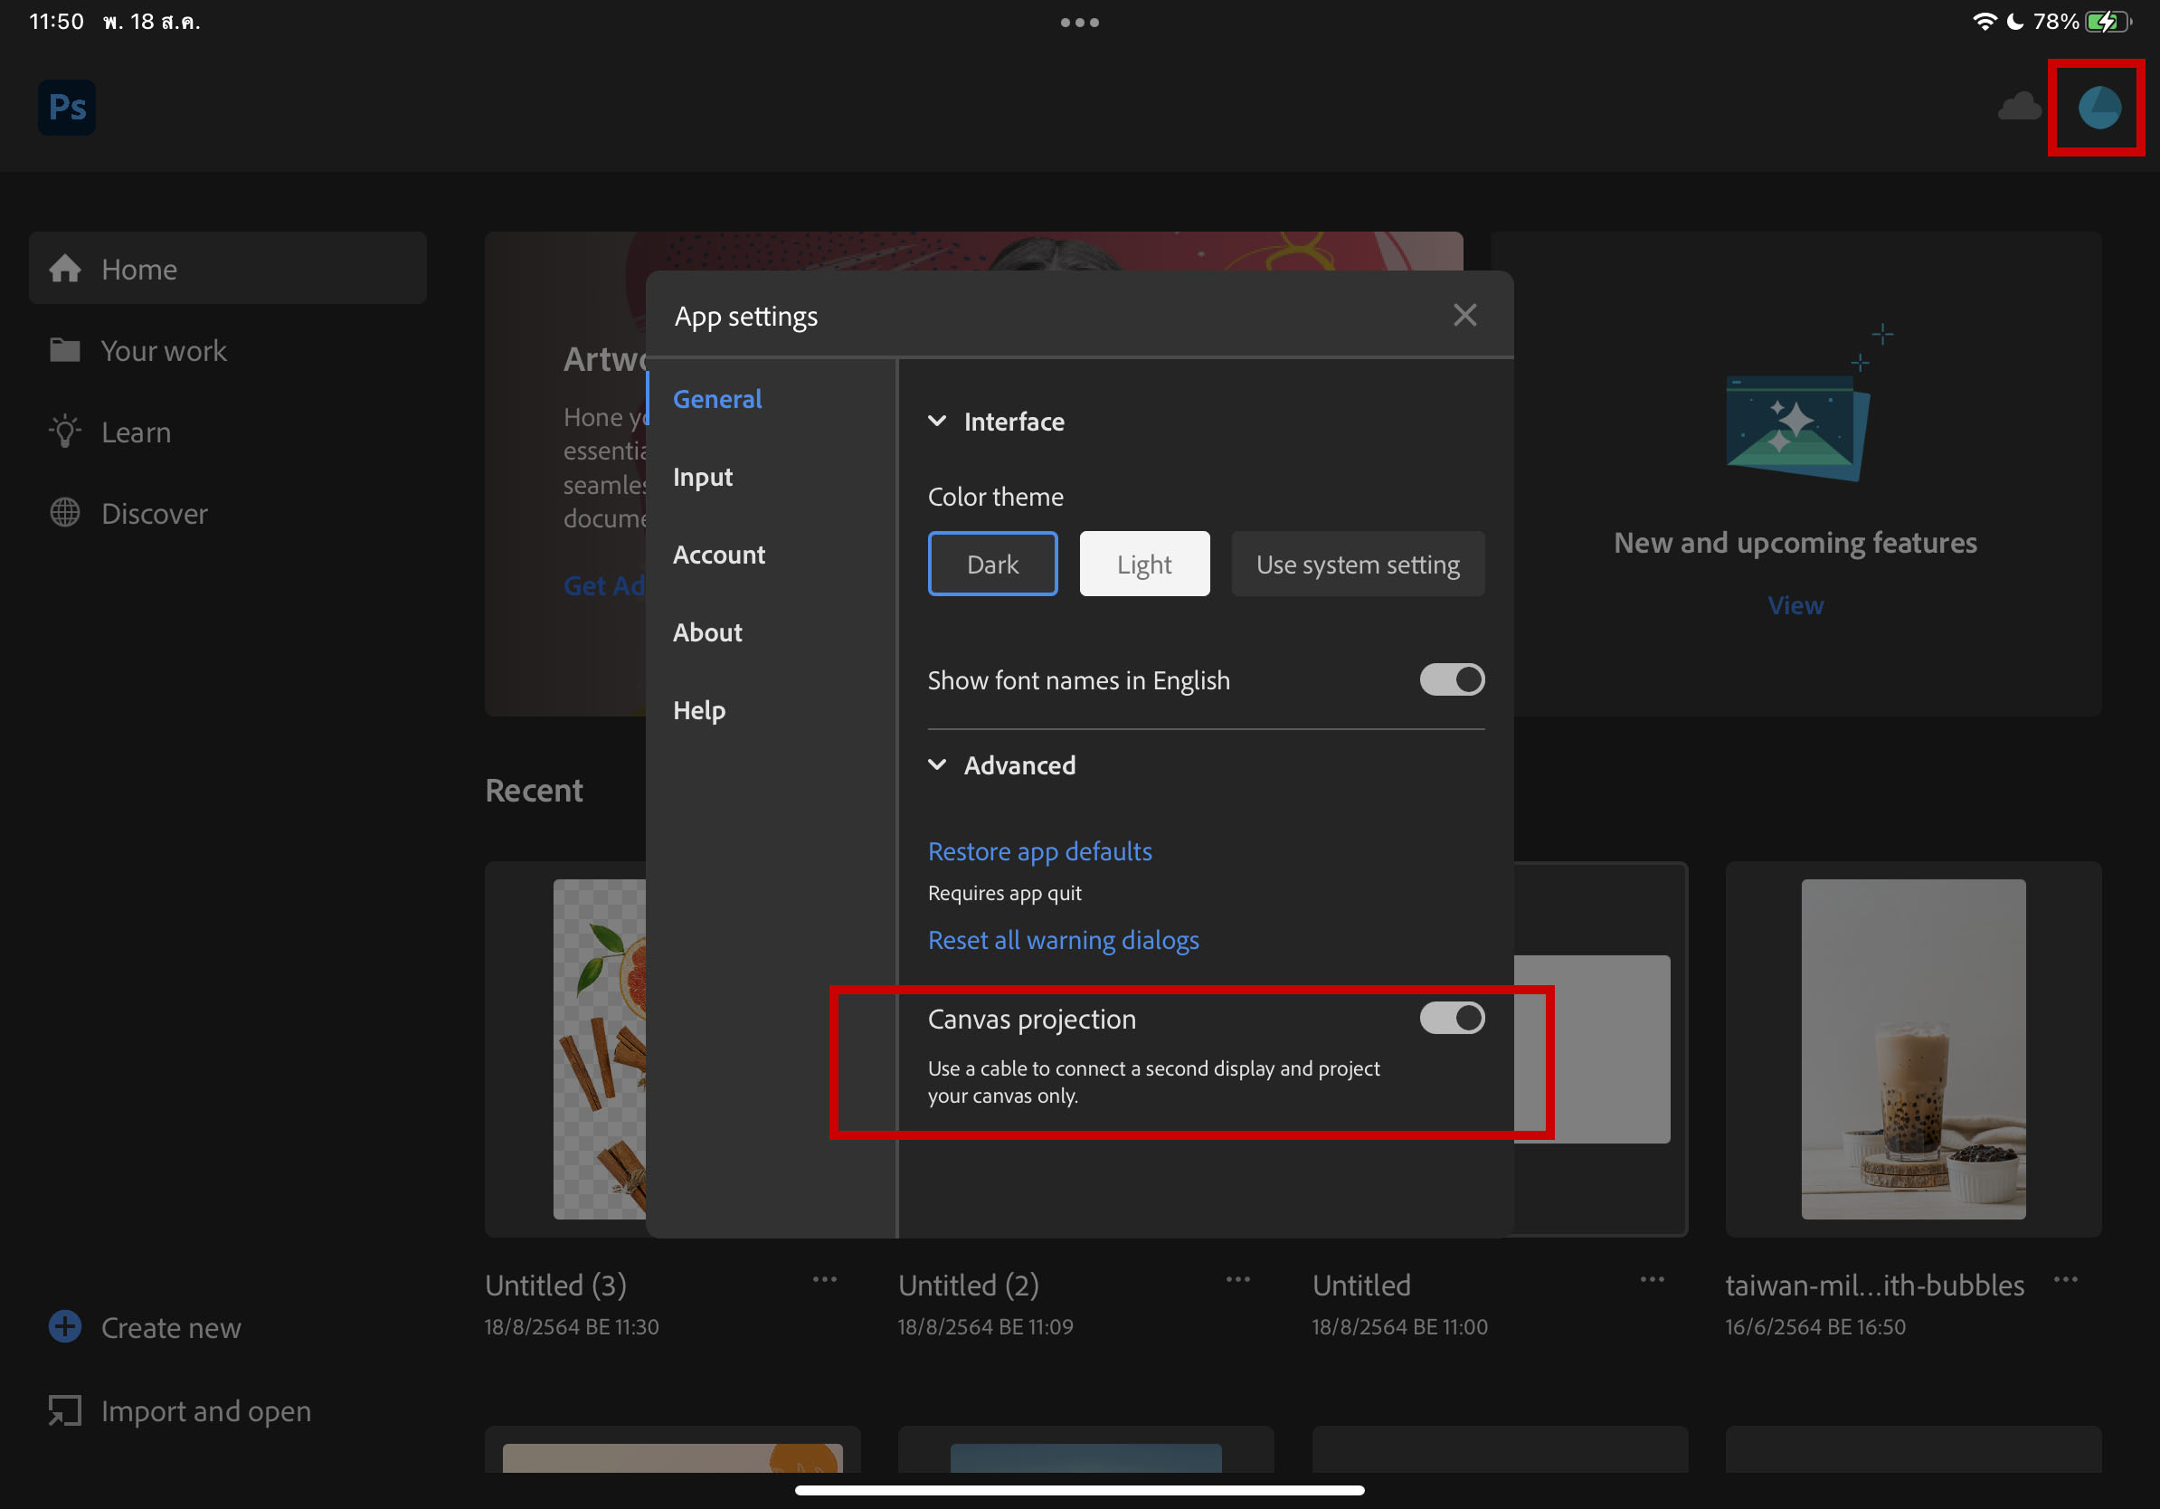
Task: Click the Photoshop Ps logo icon
Action: pos(67,108)
